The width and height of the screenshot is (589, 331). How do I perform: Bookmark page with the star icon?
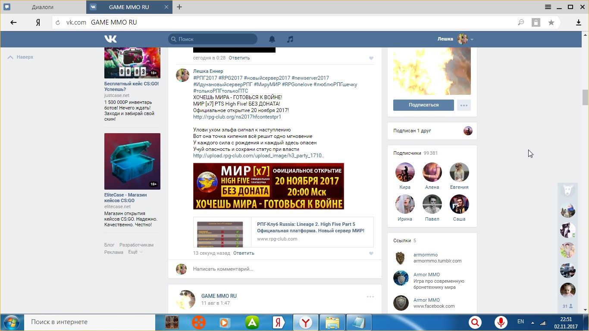pos(551,22)
